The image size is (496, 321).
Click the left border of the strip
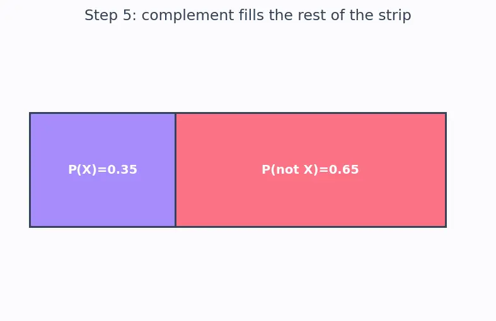[30, 170]
